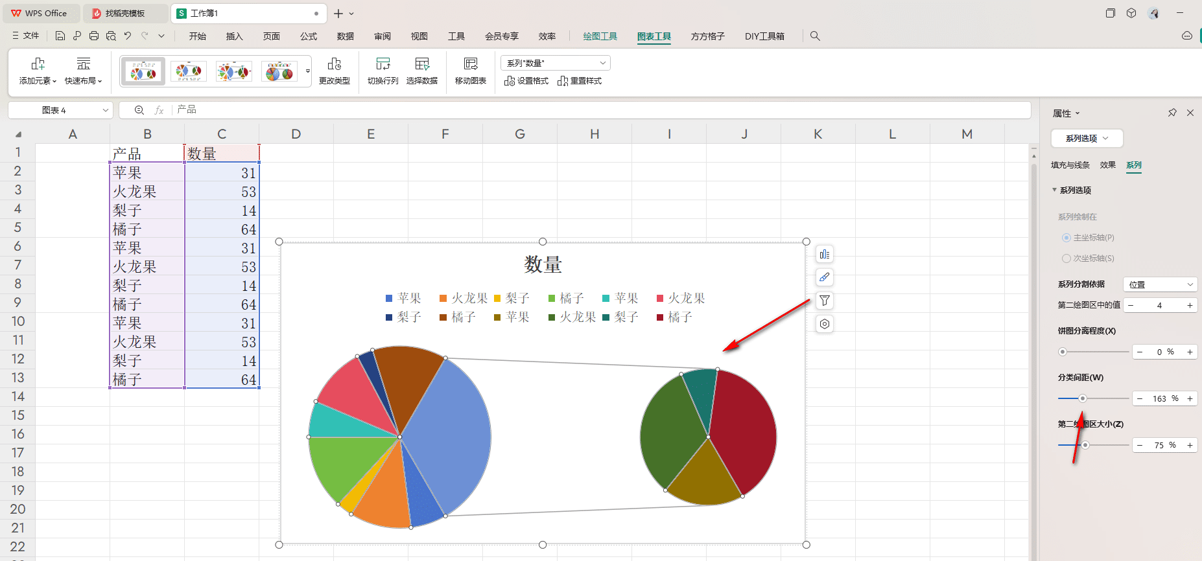
Task: Open the 系列分割依据 位置 dropdown
Action: pos(1161,284)
